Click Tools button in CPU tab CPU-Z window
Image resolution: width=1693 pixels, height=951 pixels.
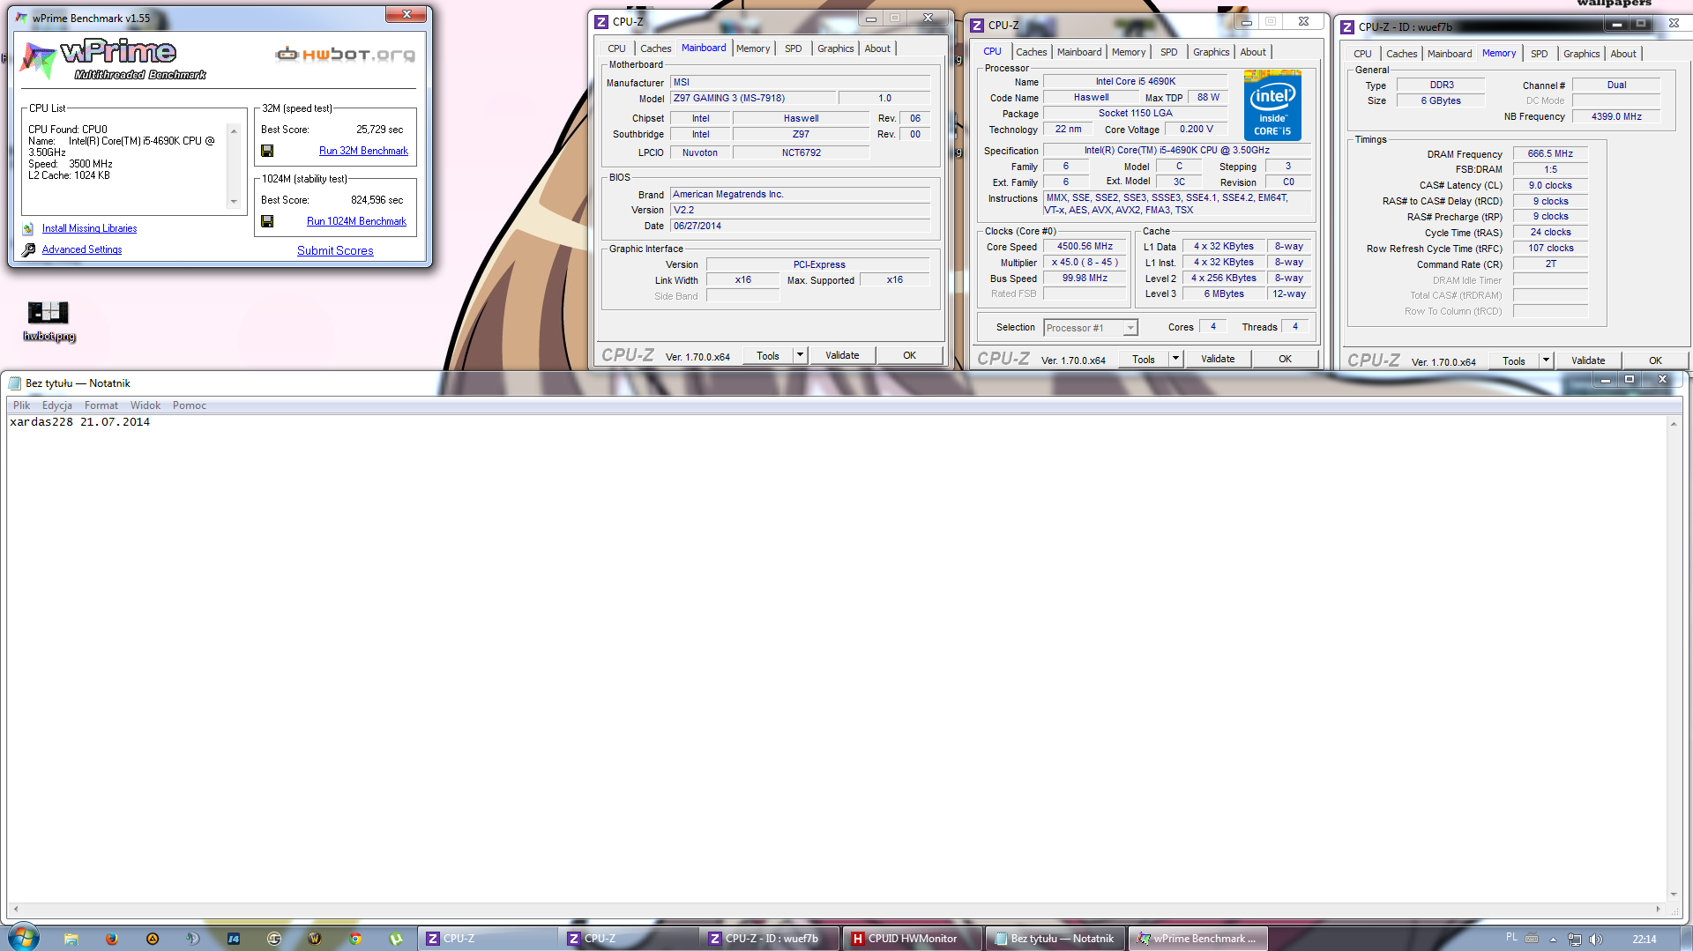pos(1143,359)
